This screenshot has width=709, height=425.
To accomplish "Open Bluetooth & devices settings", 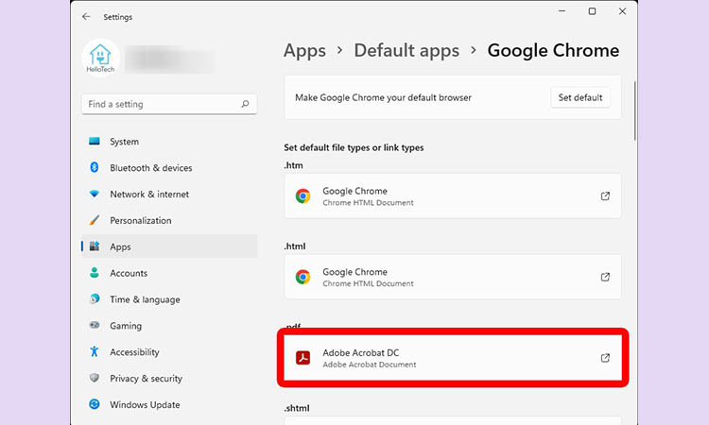I will (x=169, y=167).
